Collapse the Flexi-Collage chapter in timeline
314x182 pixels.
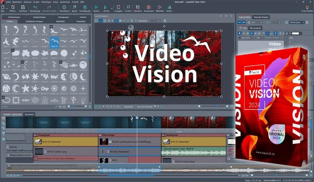[100, 135]
